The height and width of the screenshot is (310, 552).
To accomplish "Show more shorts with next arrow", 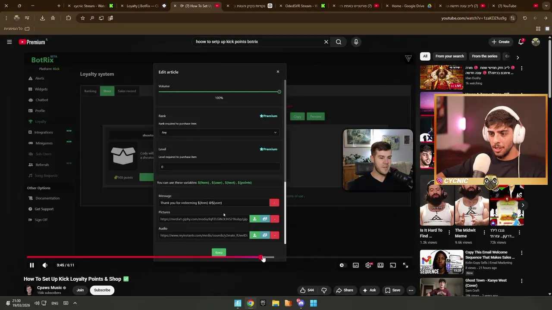I will point(523,205).
